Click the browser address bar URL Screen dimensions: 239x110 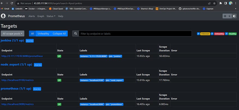point(58,3)
